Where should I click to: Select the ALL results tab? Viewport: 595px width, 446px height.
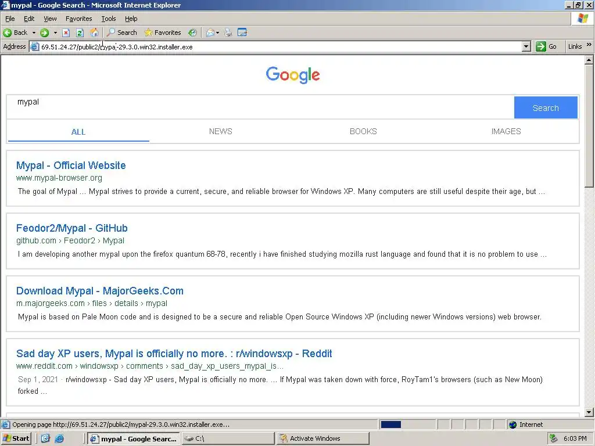tap(78, 132)
